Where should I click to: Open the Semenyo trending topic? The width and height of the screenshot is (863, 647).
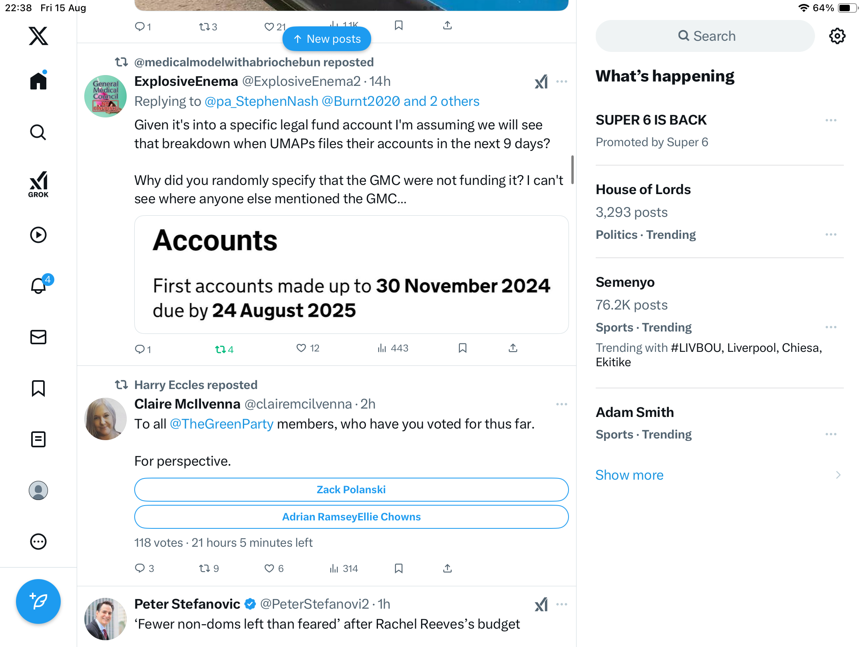(625, 282)
